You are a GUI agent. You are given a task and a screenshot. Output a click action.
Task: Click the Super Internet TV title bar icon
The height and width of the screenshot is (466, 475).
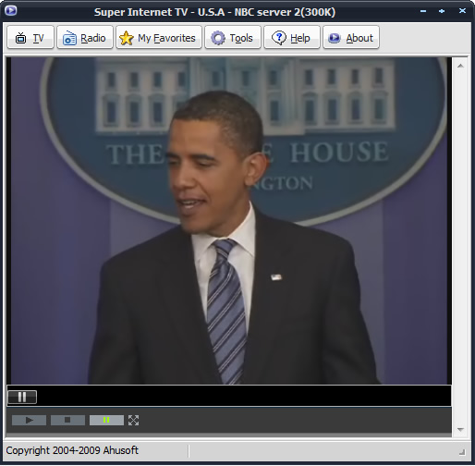[11, 11]
